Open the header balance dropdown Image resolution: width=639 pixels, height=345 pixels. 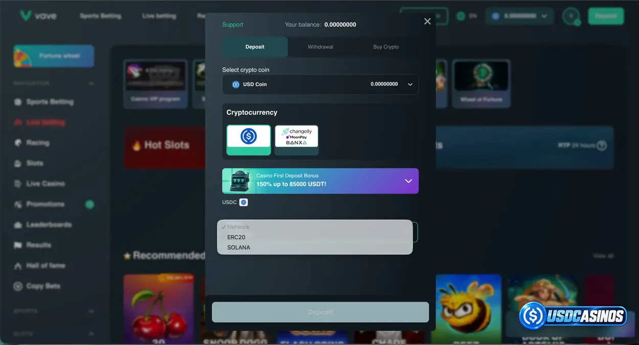(519, 16)
